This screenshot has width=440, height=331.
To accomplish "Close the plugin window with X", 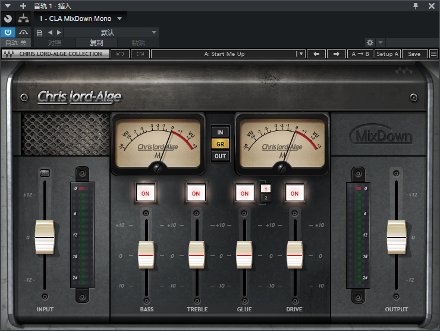I will coord(432,5).
